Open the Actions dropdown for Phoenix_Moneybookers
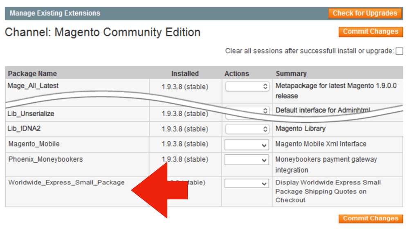 (247, 160)
